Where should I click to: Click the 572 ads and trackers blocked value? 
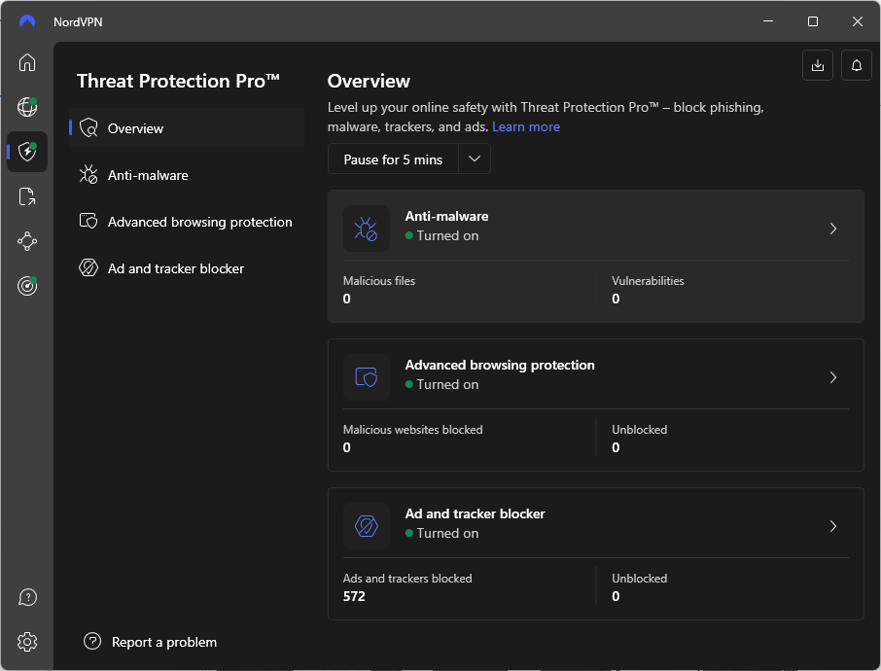[x=354, y=597]
